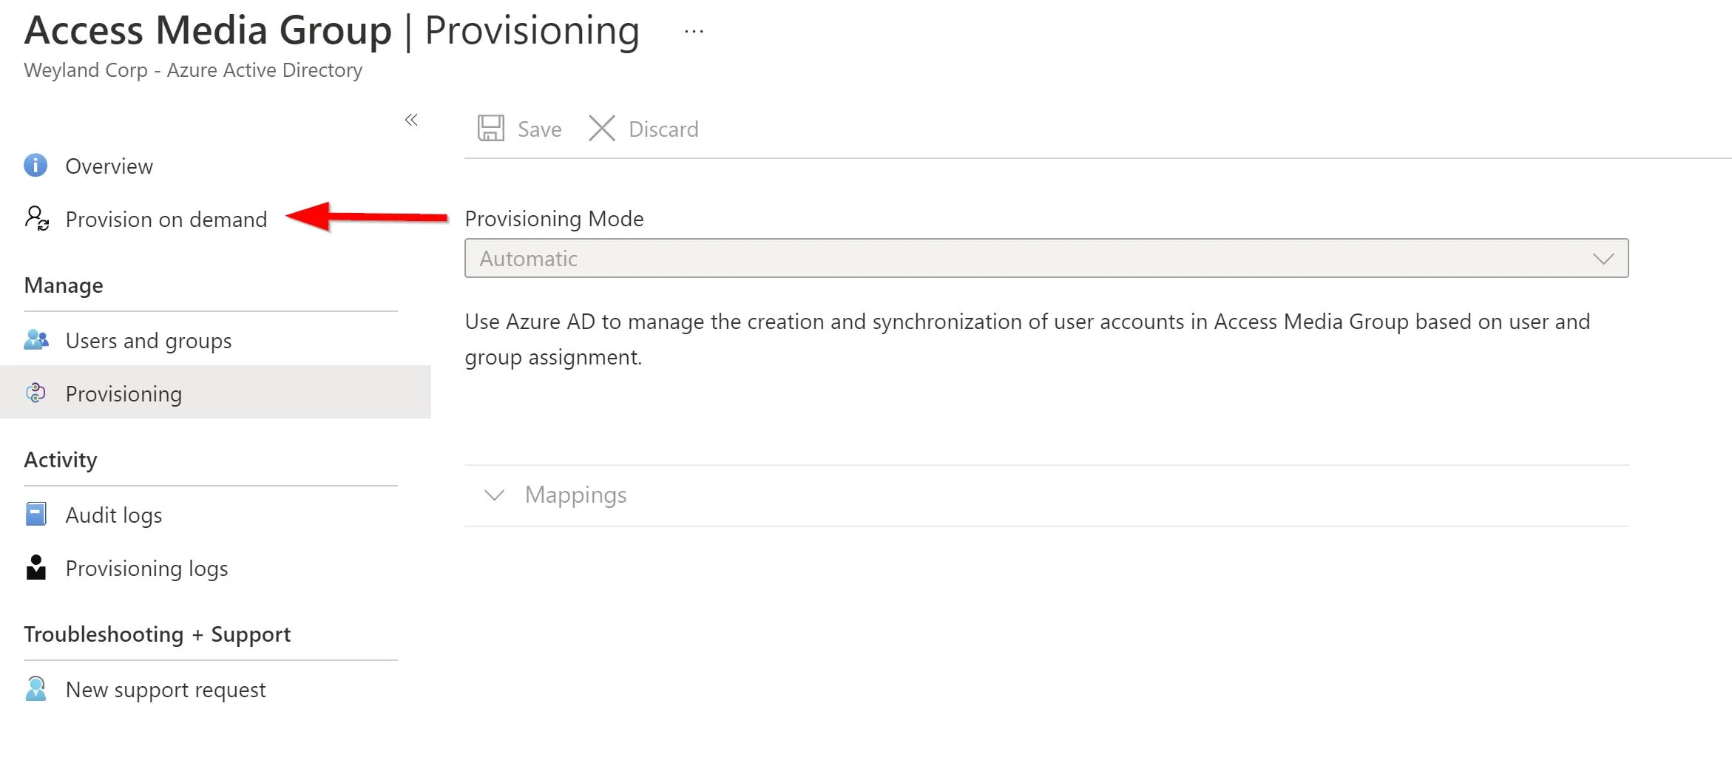The height and width of the screenshot is (780, 1732).
Task: Click the Save floppy disk icon
Action: click(491, 128)
